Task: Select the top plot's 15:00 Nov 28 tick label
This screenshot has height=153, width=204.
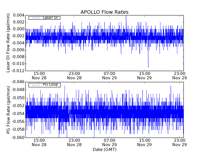Action: tap(39, 75)
